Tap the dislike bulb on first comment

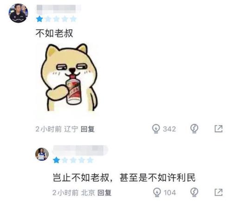click(194, 128)
